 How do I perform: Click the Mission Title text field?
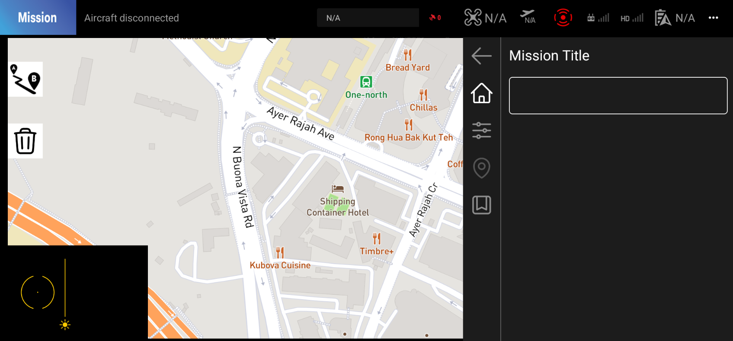point(618,95)
